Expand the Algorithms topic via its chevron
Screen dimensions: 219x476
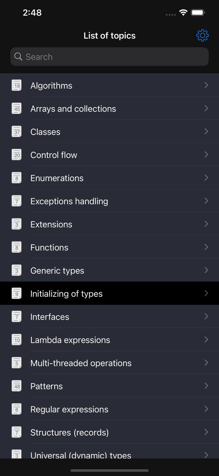[206, 85]
